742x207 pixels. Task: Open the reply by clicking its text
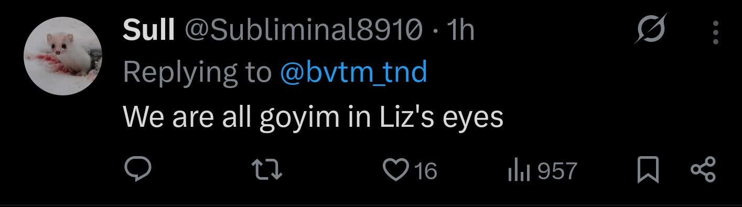click(314, 117)
